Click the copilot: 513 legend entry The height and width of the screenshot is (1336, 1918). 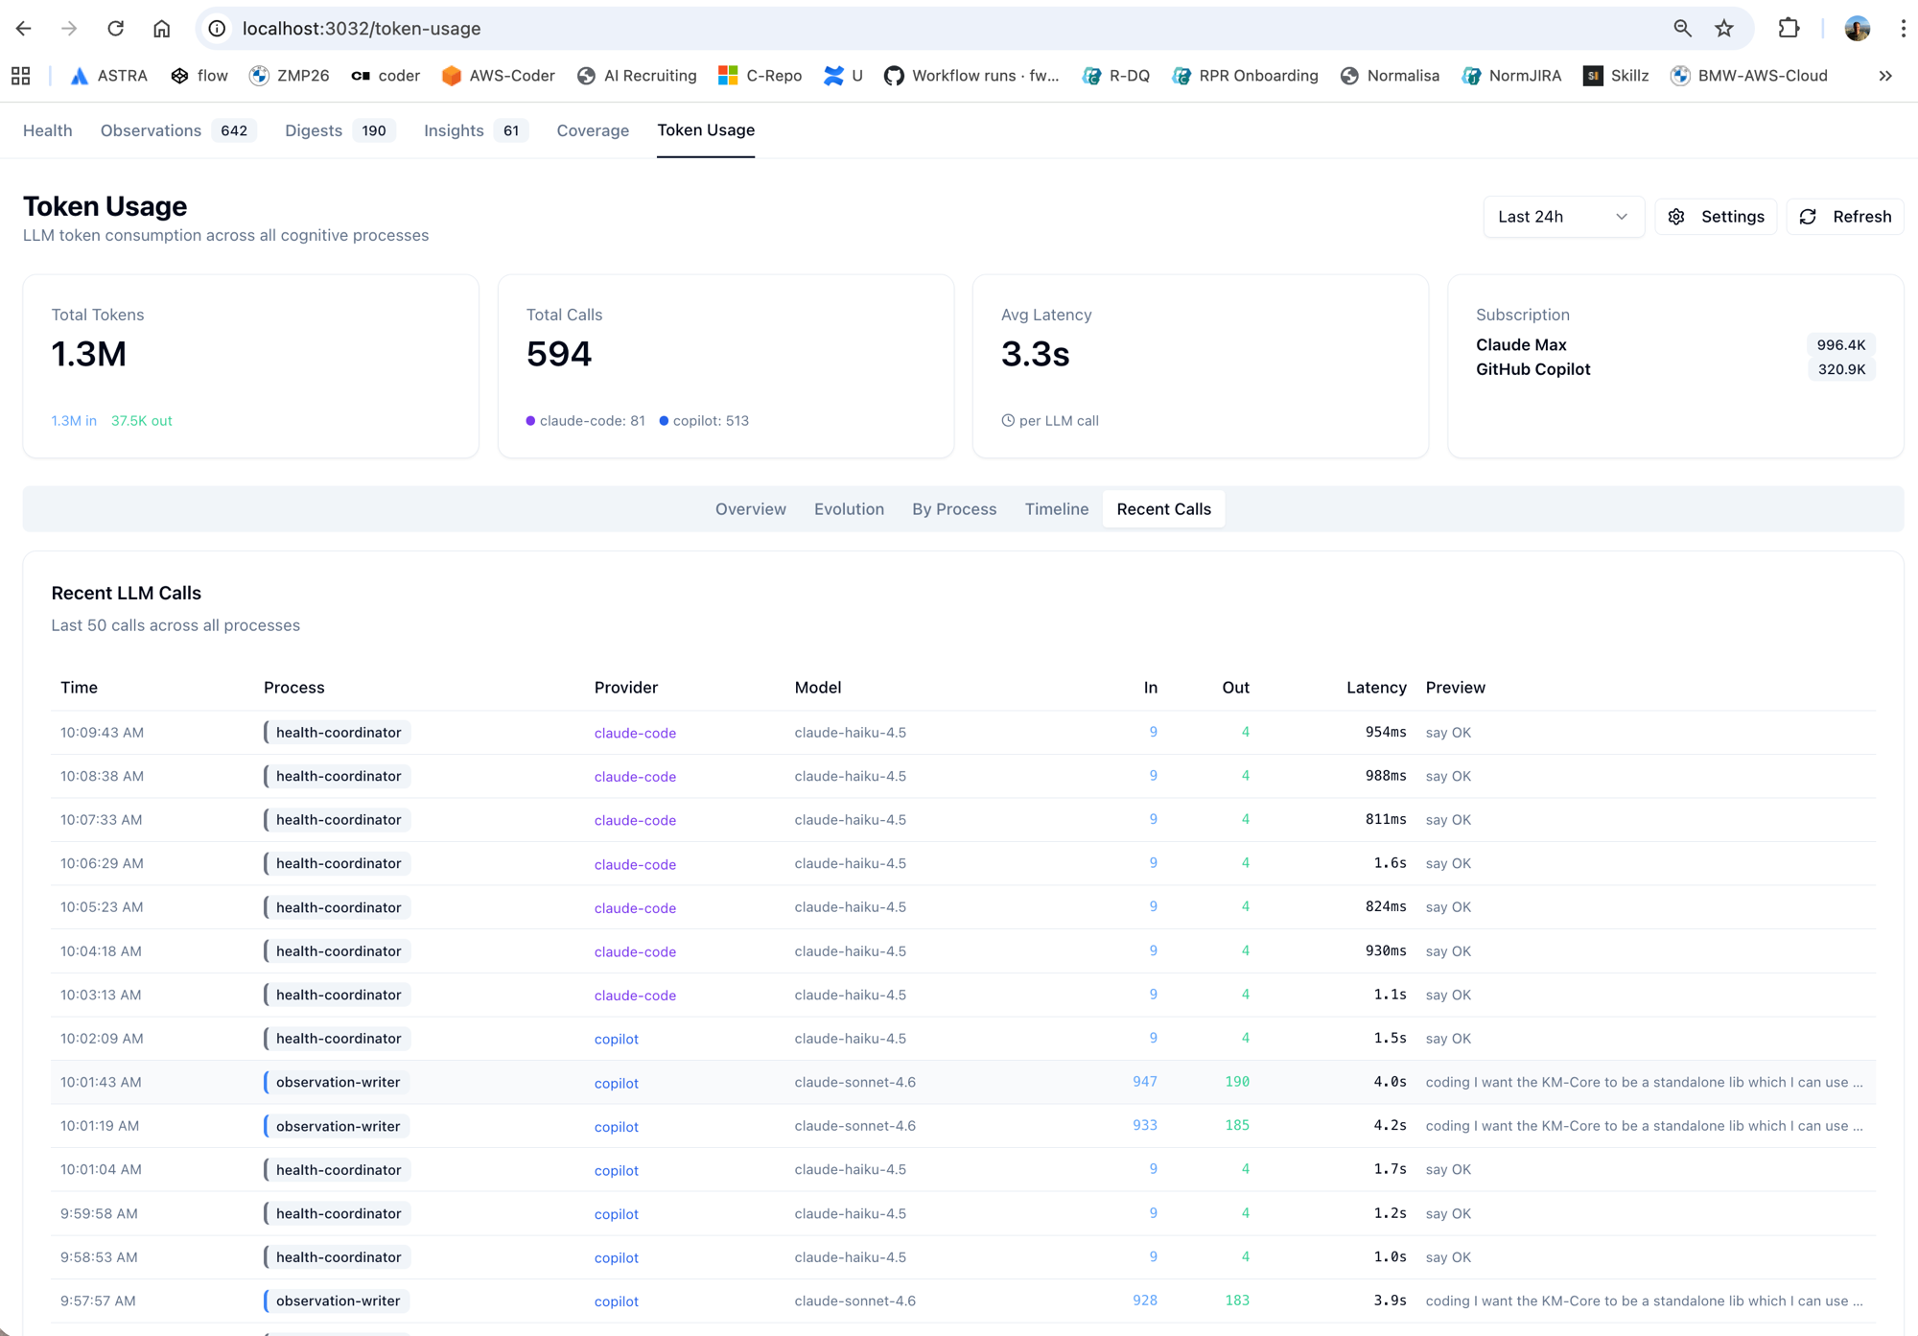(704, 421)
